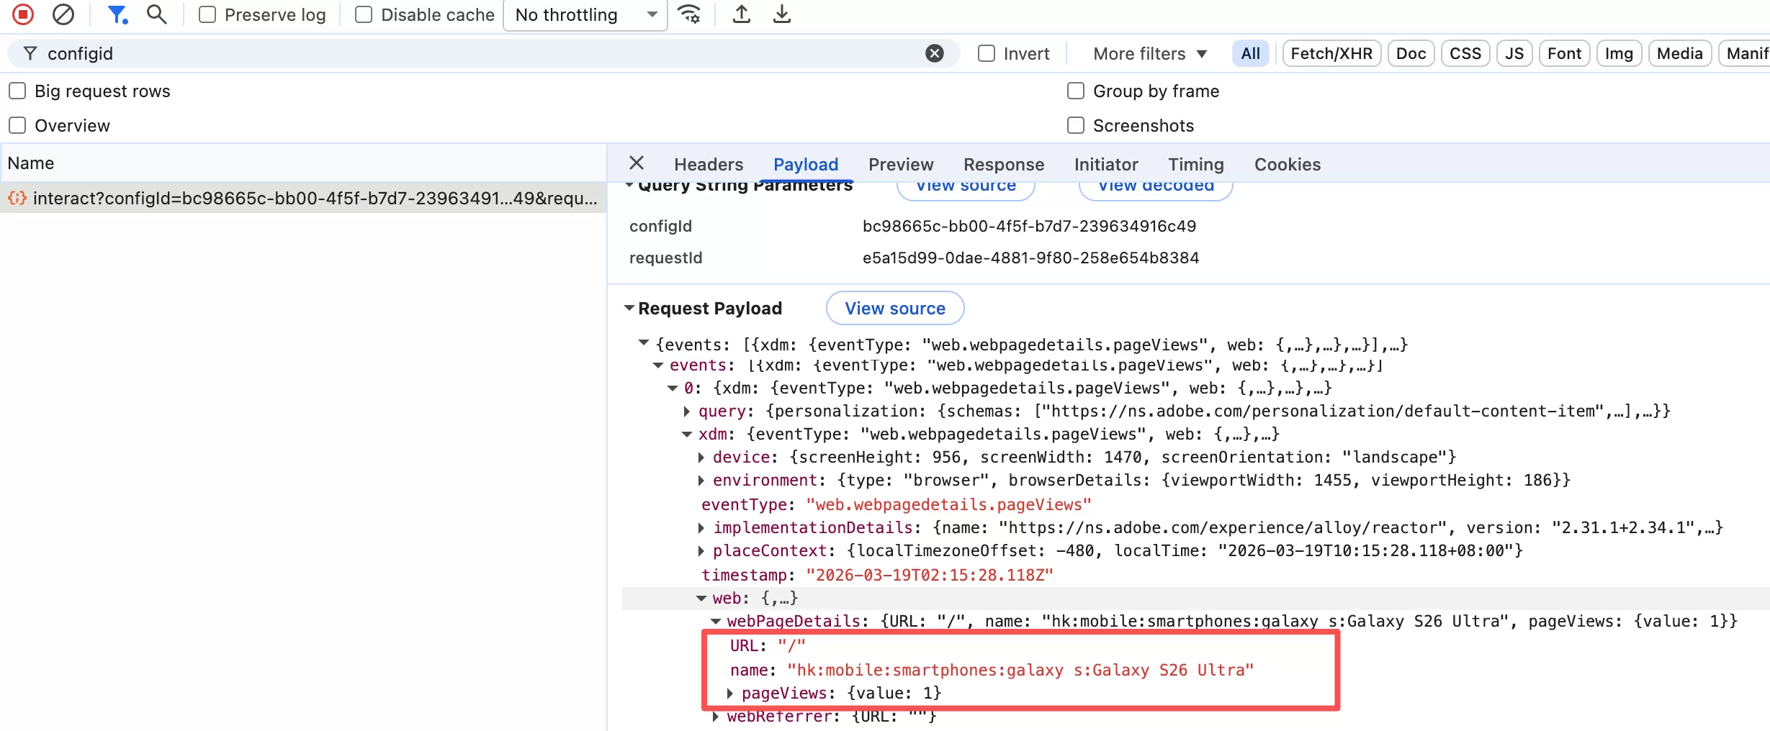The image size is (1770, 731).
Task: Expand the placeContext node
Action: pyautogui.click(x=701, y=551)
